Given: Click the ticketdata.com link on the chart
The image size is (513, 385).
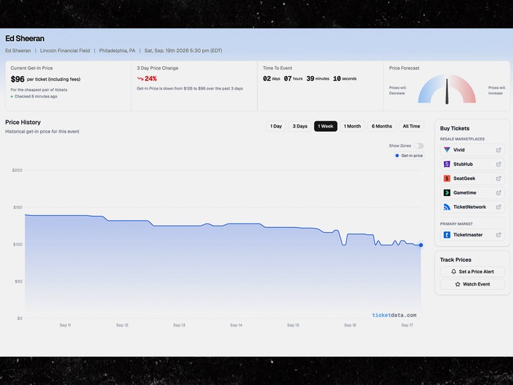Looking at the screenshot, I should tap(394, 315).
